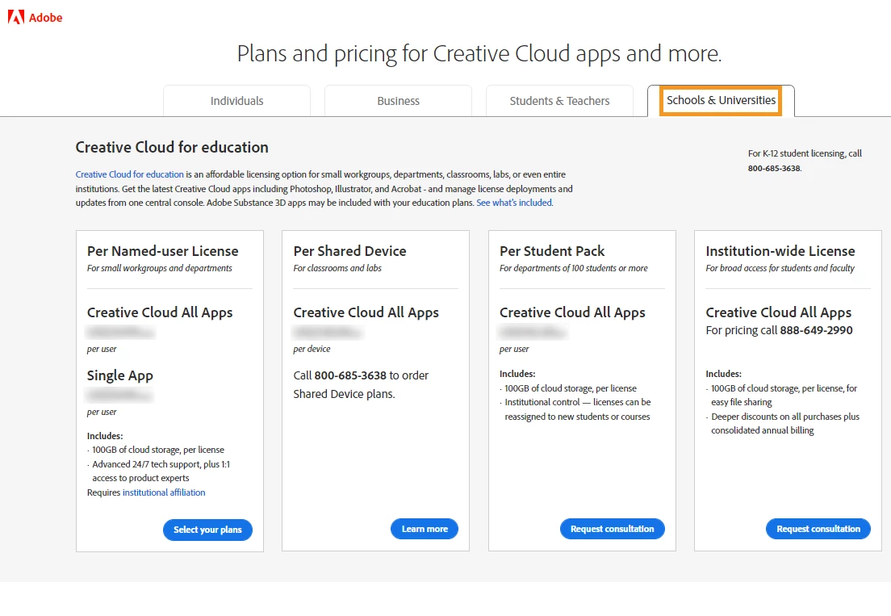
Task: Click the K-12 student licensing phone number
Action: (x=774, y=169)
